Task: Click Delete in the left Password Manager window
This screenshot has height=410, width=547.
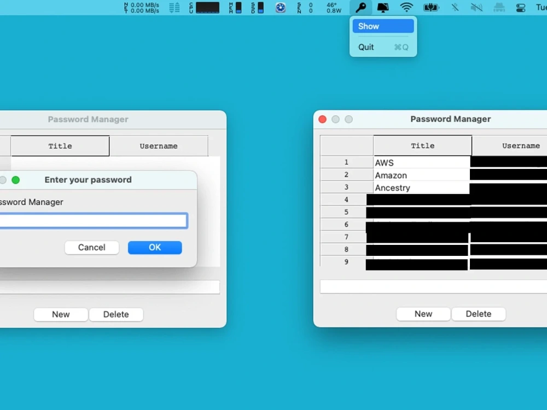Action: coord(116,314)
